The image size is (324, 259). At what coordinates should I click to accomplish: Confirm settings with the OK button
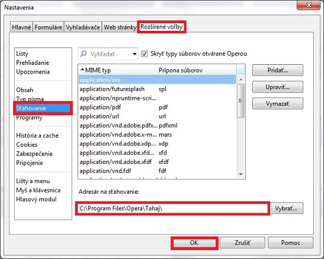(194, 242)
